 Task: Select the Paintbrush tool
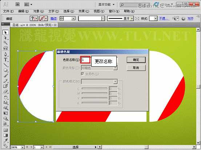coord(5,75)
